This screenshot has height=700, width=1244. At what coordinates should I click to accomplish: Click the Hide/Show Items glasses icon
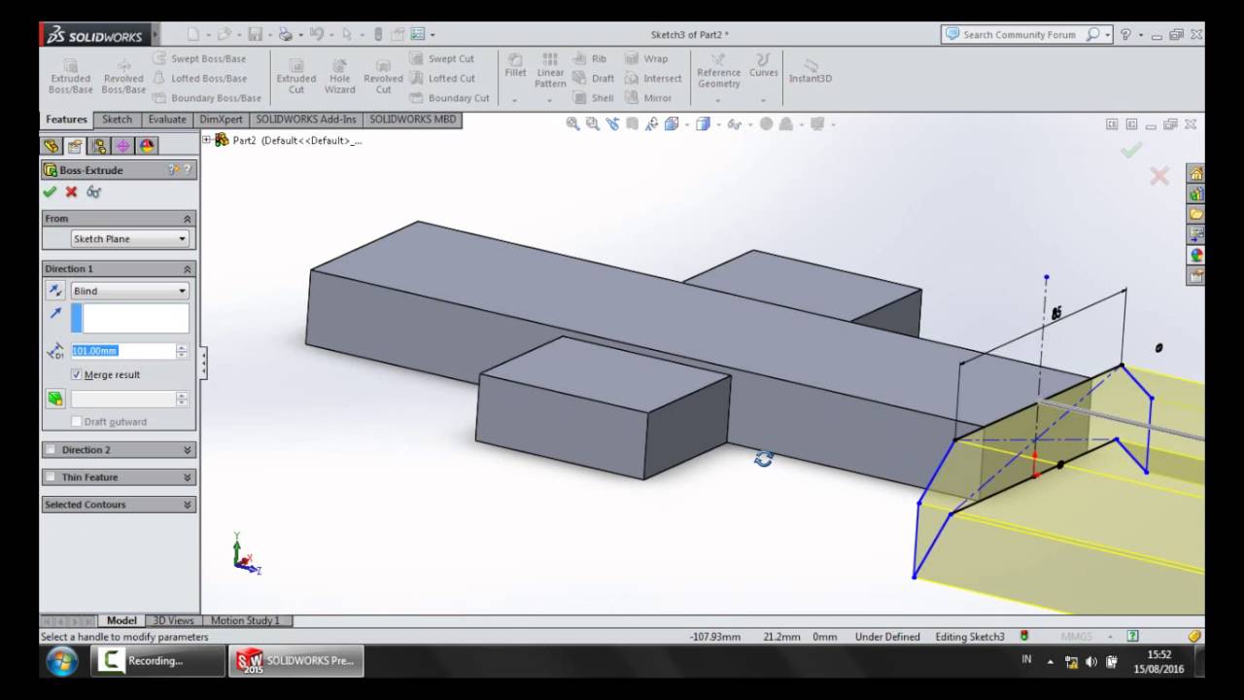tap(734, 123)
